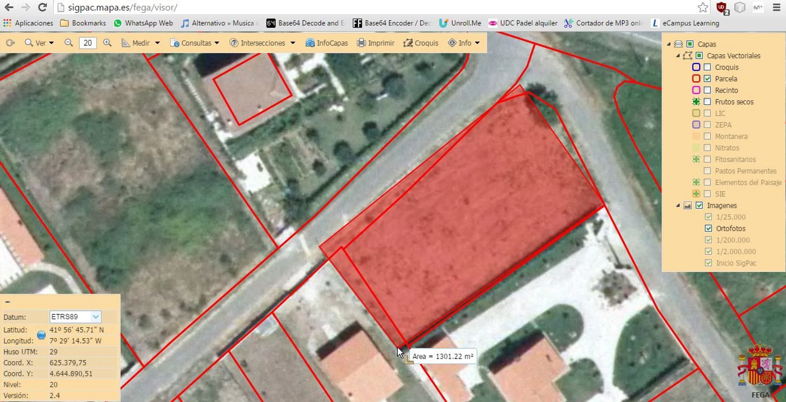The width and height of the screenshot is (786, 402).
Task: Click the zoom in magnifier icon
Action: click(x=107, y=43)
